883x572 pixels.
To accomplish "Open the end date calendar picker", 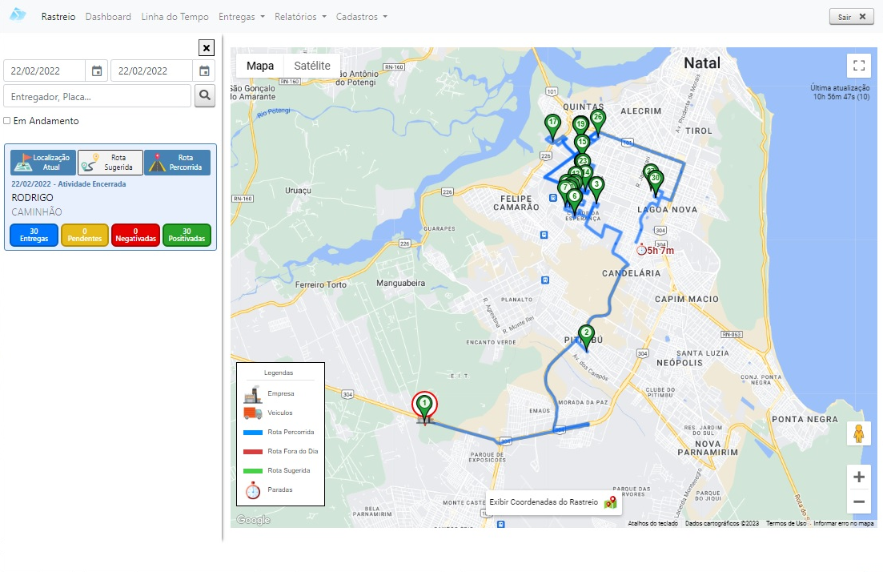I will point(204,70).
